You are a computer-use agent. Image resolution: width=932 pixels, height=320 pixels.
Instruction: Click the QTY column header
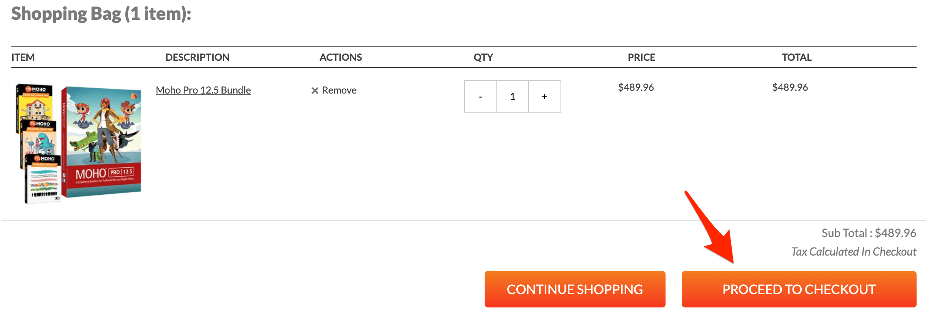point(483,57)
